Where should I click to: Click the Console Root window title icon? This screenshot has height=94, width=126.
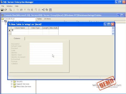(3, 15)
